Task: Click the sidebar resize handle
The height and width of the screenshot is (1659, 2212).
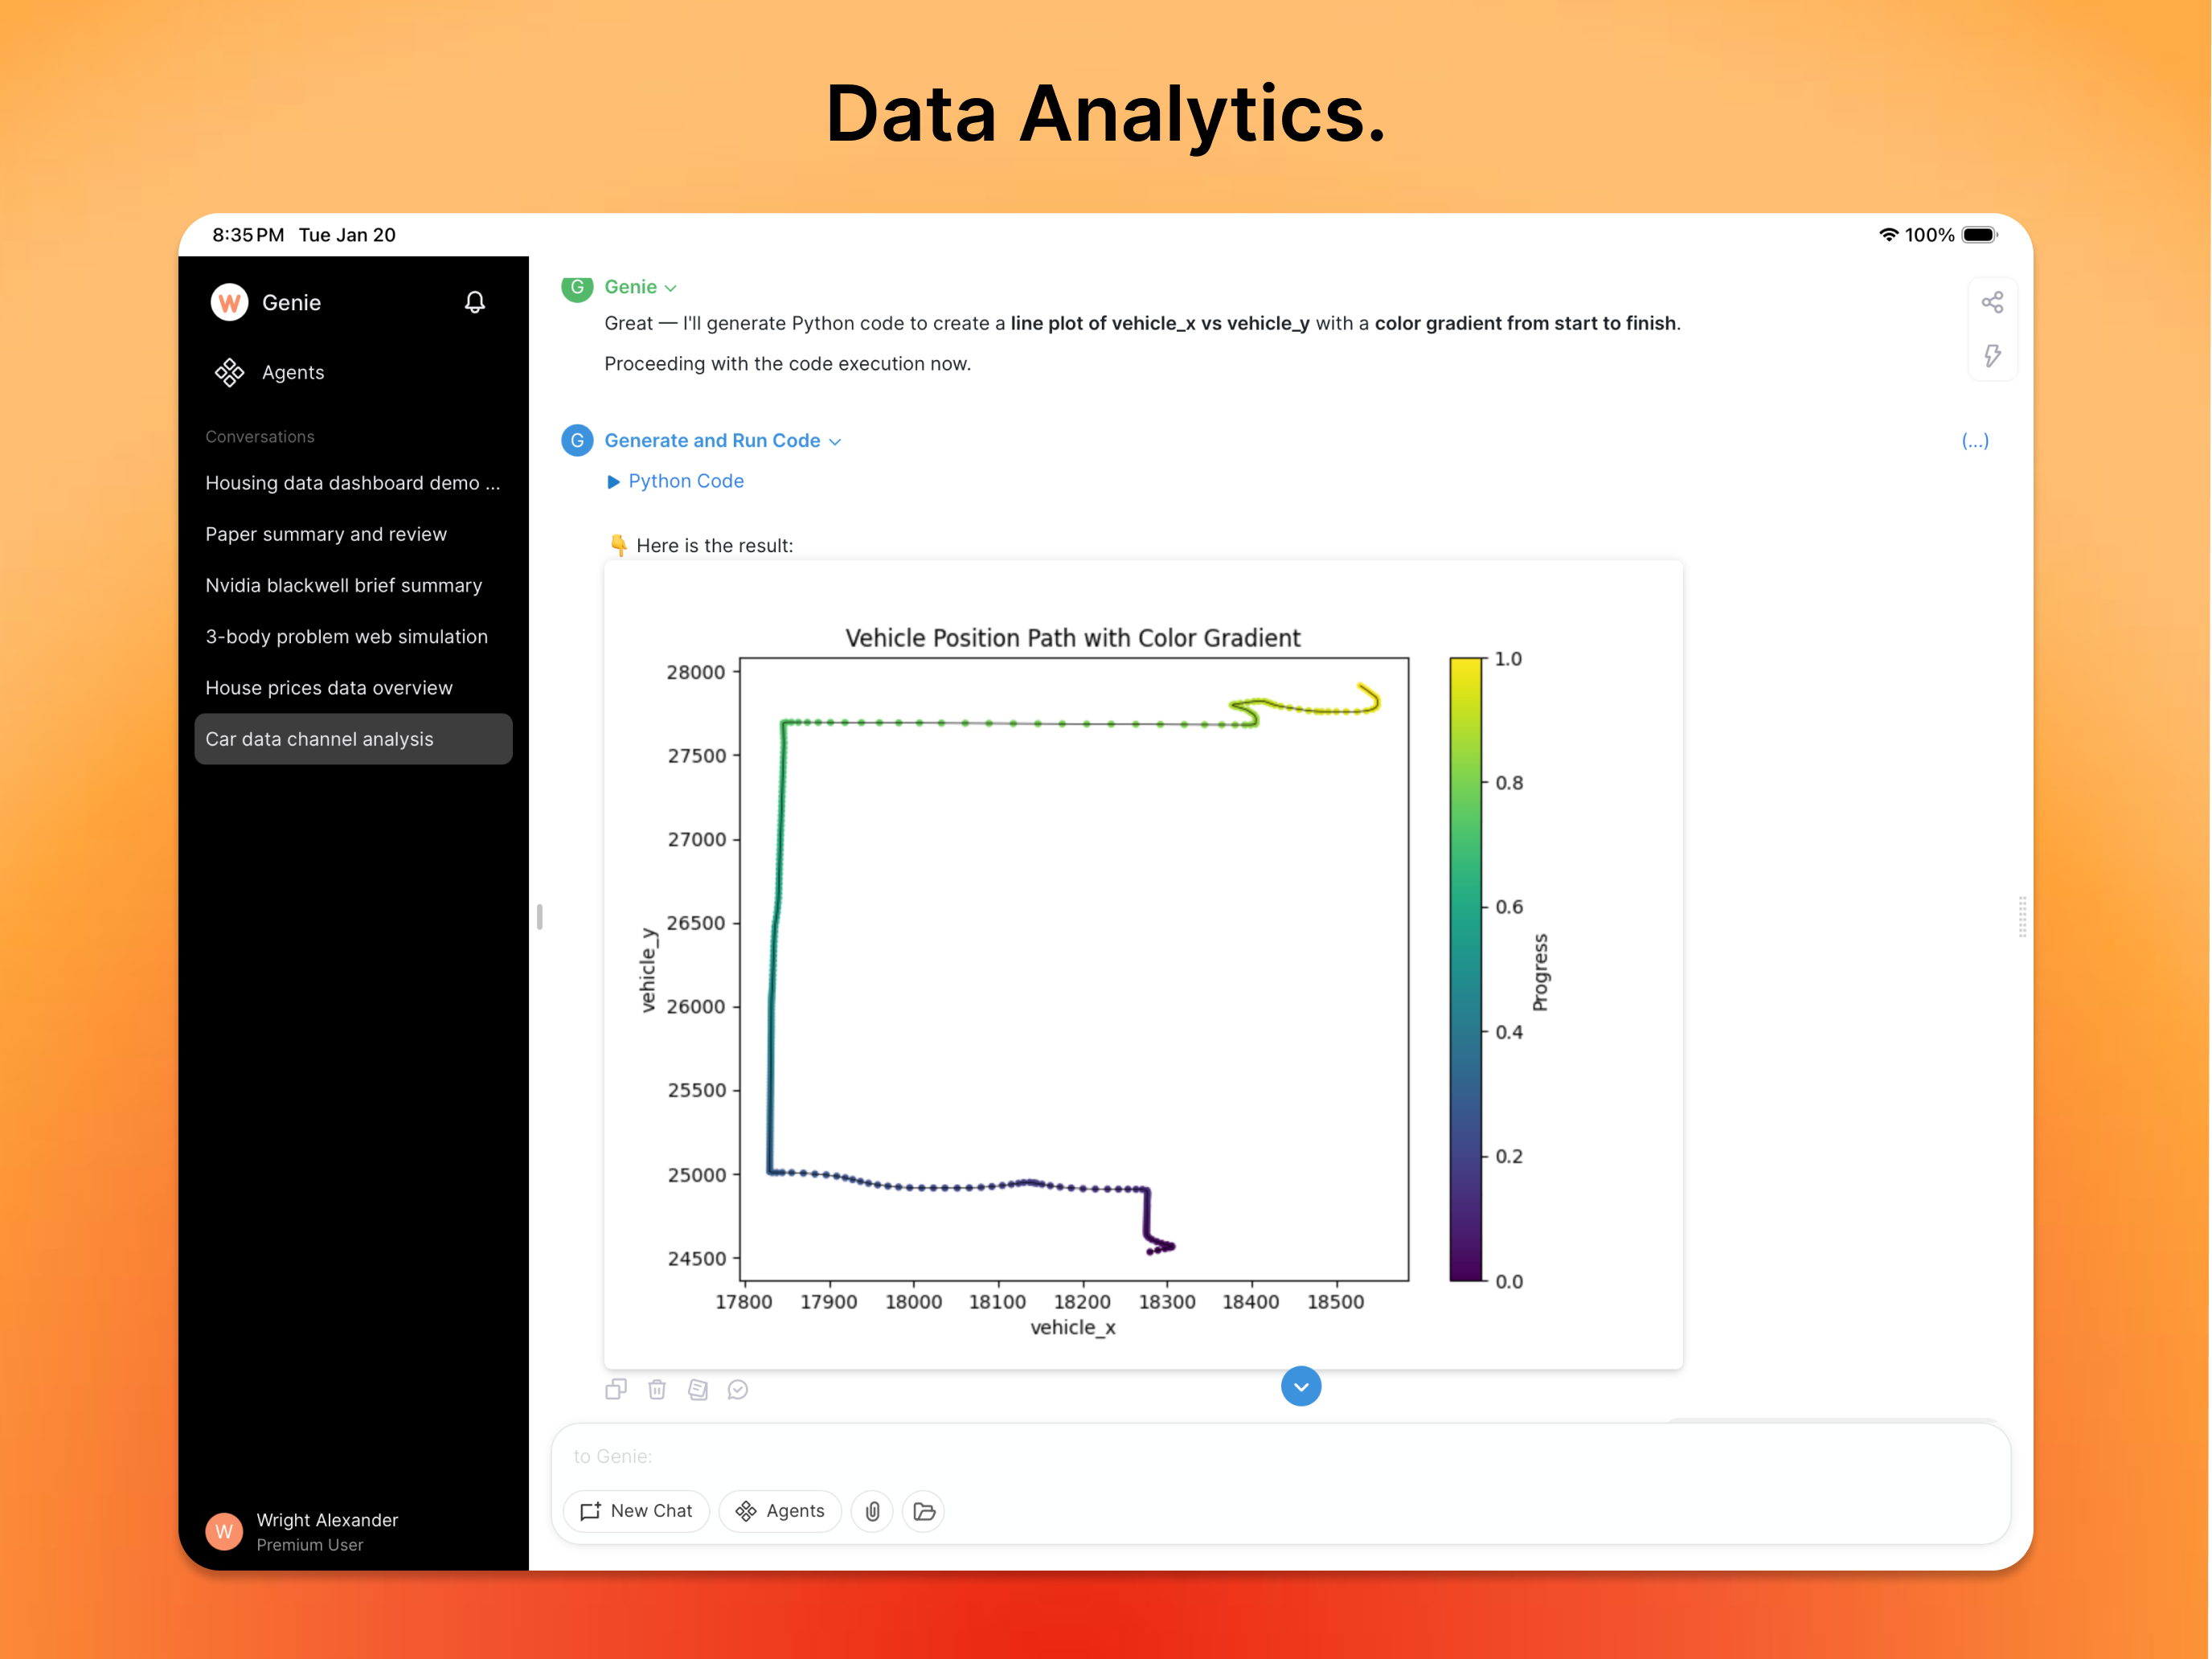Action: [539, 916]
